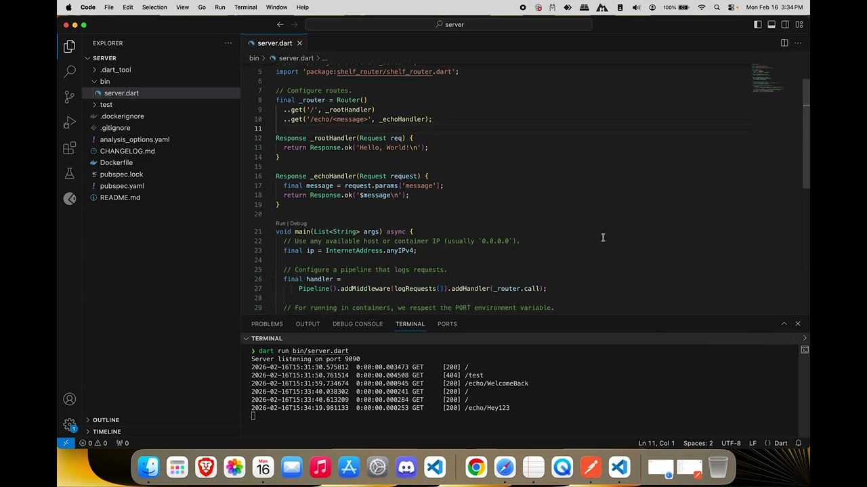The image size is (867, 487).
Task: Expand the test folder
Action: click(161, 104)
